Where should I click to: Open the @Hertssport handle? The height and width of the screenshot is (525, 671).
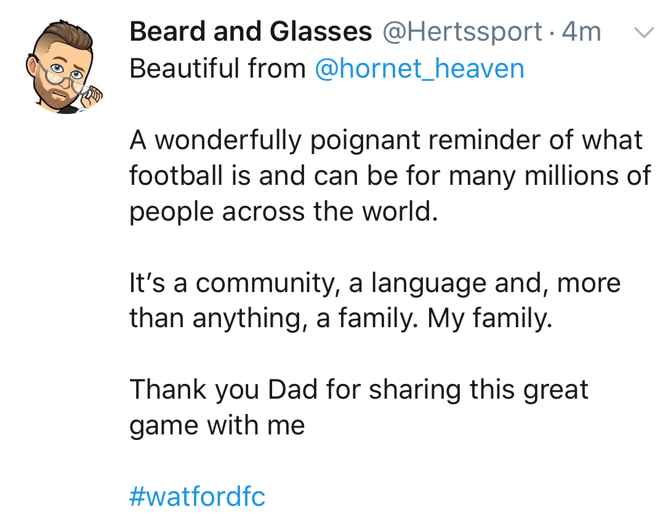pyautogui.click(x=463, y=32)
